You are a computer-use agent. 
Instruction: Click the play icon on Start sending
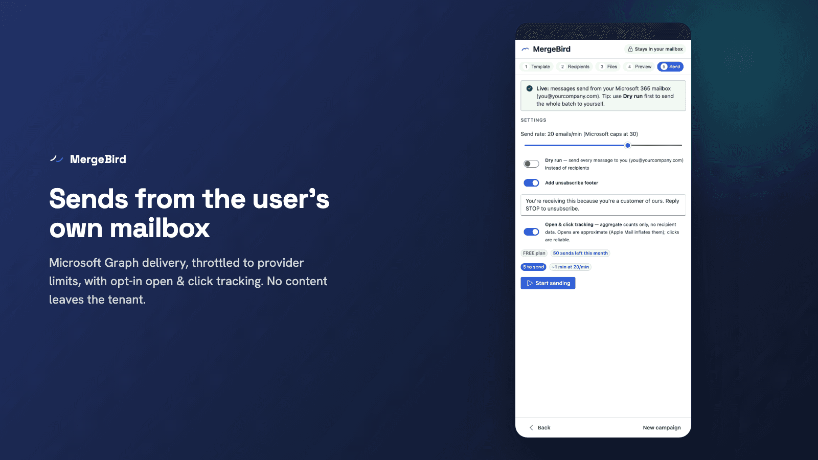click(x=530, y=283)
